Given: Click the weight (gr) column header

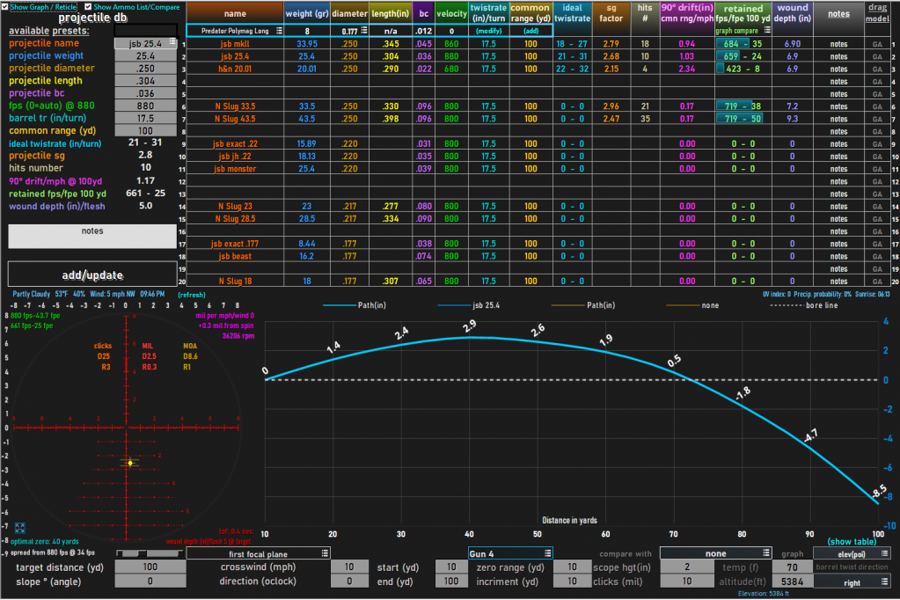Looking at the screenshot, I should 307,13.
